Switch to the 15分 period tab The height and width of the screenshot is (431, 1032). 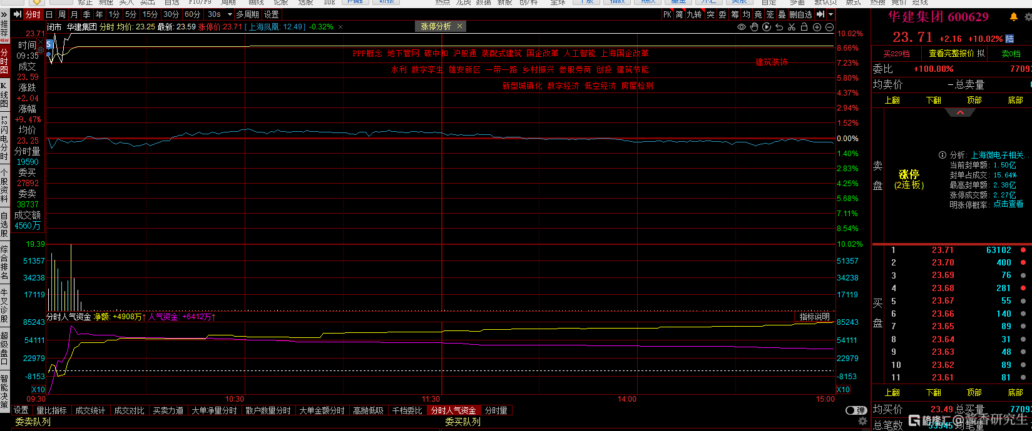pos(150,14)
